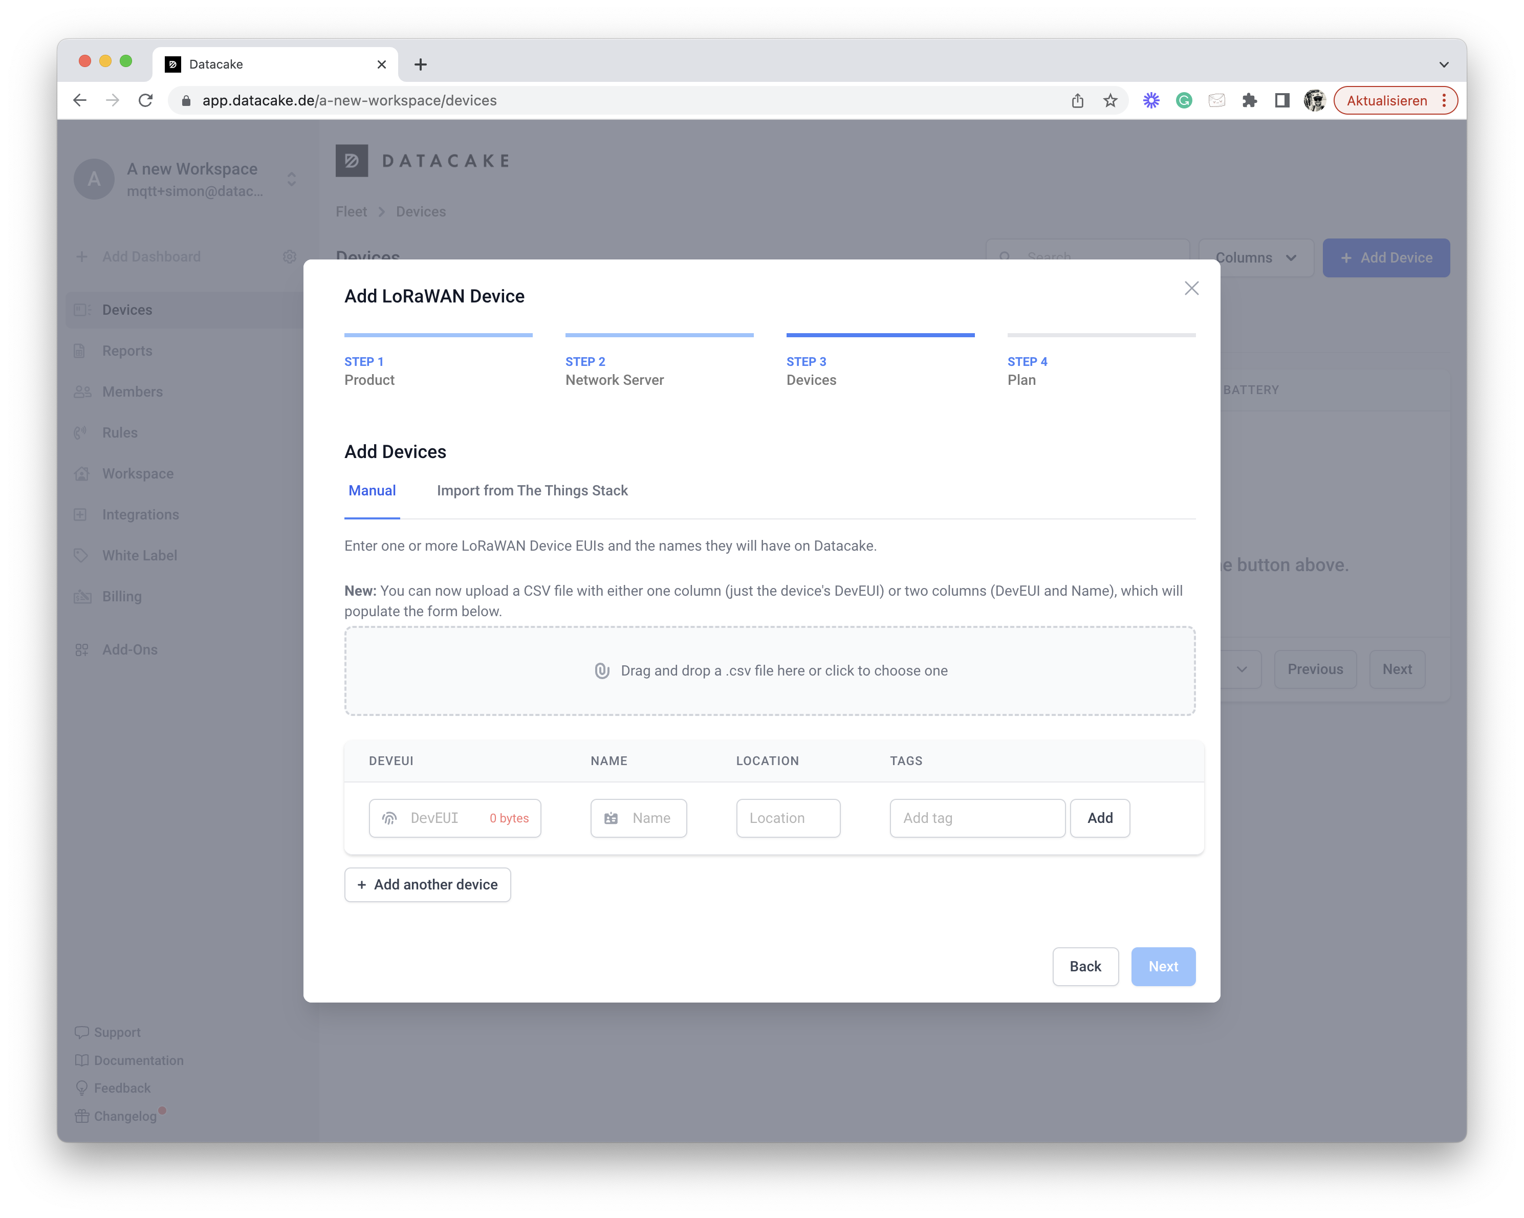This screenshot has height=1218, width=1524.
Task: Click the ID card icon in Name field
Action: (612, 818)
